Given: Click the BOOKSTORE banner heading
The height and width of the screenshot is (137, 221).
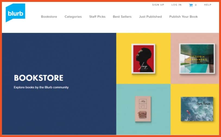Looking at the screenshot, I should pos(39,78).
